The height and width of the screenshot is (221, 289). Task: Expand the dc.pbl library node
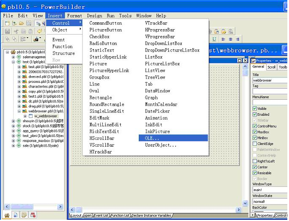(19, 101)
